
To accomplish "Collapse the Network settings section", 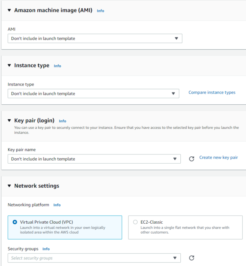I will pos(9,186).
